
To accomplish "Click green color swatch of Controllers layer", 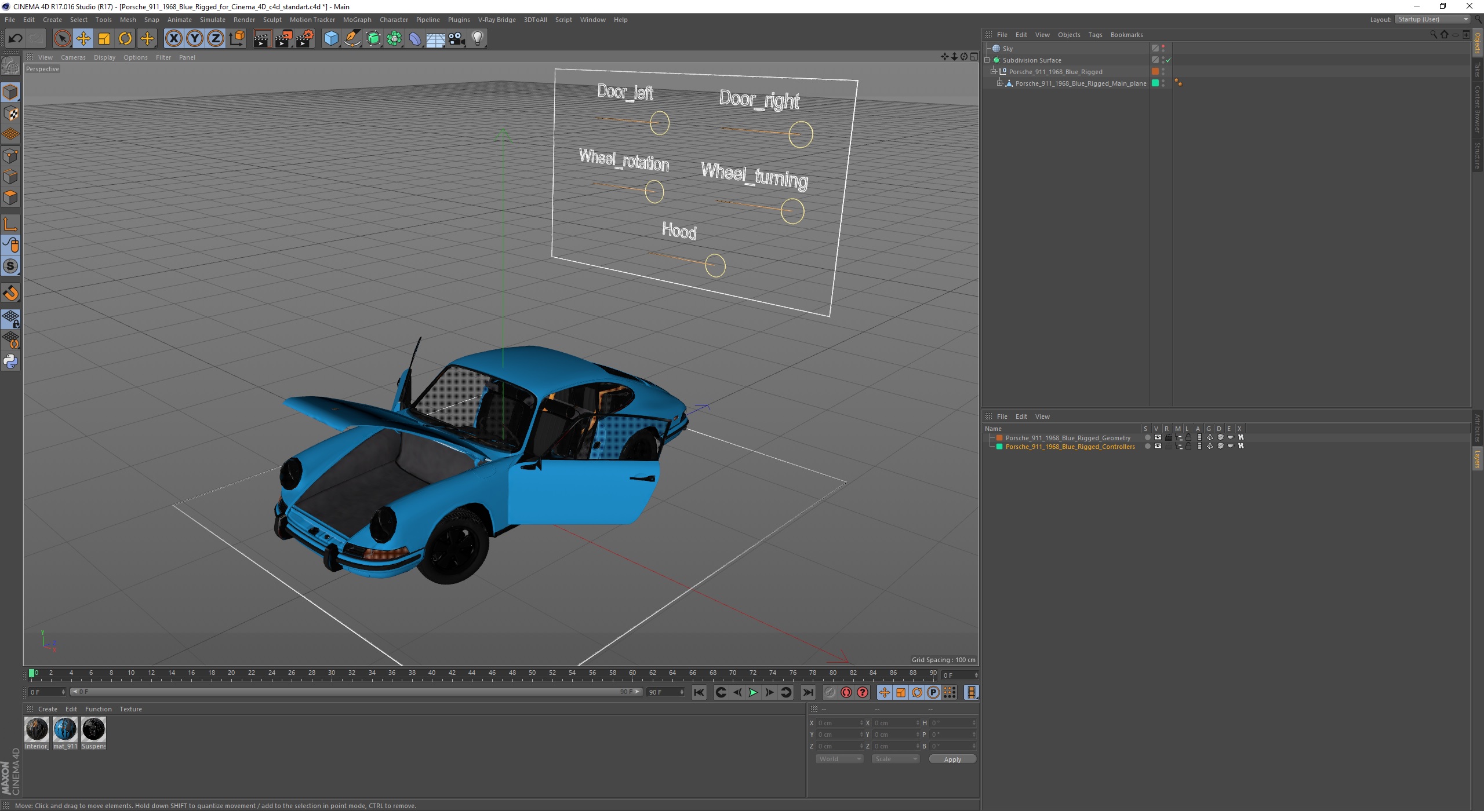I will point(999,447).
